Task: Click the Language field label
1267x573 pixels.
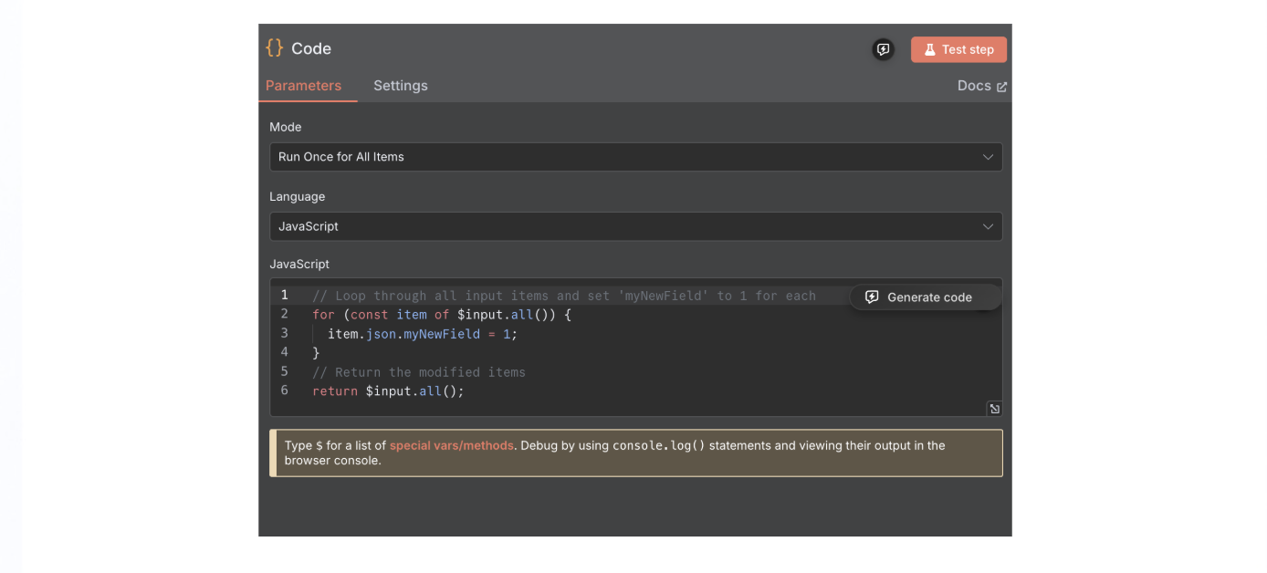Action: coord(298,196)
